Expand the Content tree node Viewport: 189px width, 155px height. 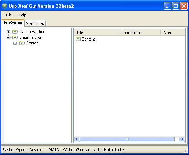[15, 43]
